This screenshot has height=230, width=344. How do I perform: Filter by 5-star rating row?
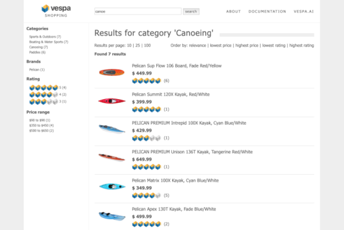48,88
